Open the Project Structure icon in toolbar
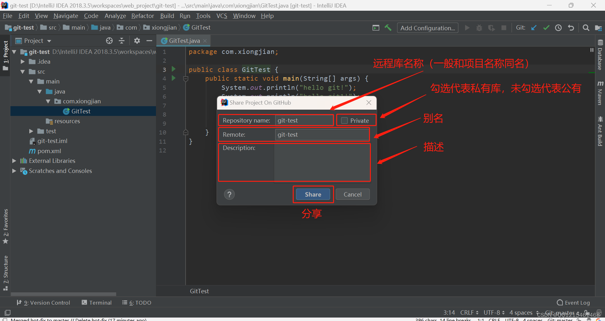The width and height of the screenshot is (605, 321). pos(598,28)
